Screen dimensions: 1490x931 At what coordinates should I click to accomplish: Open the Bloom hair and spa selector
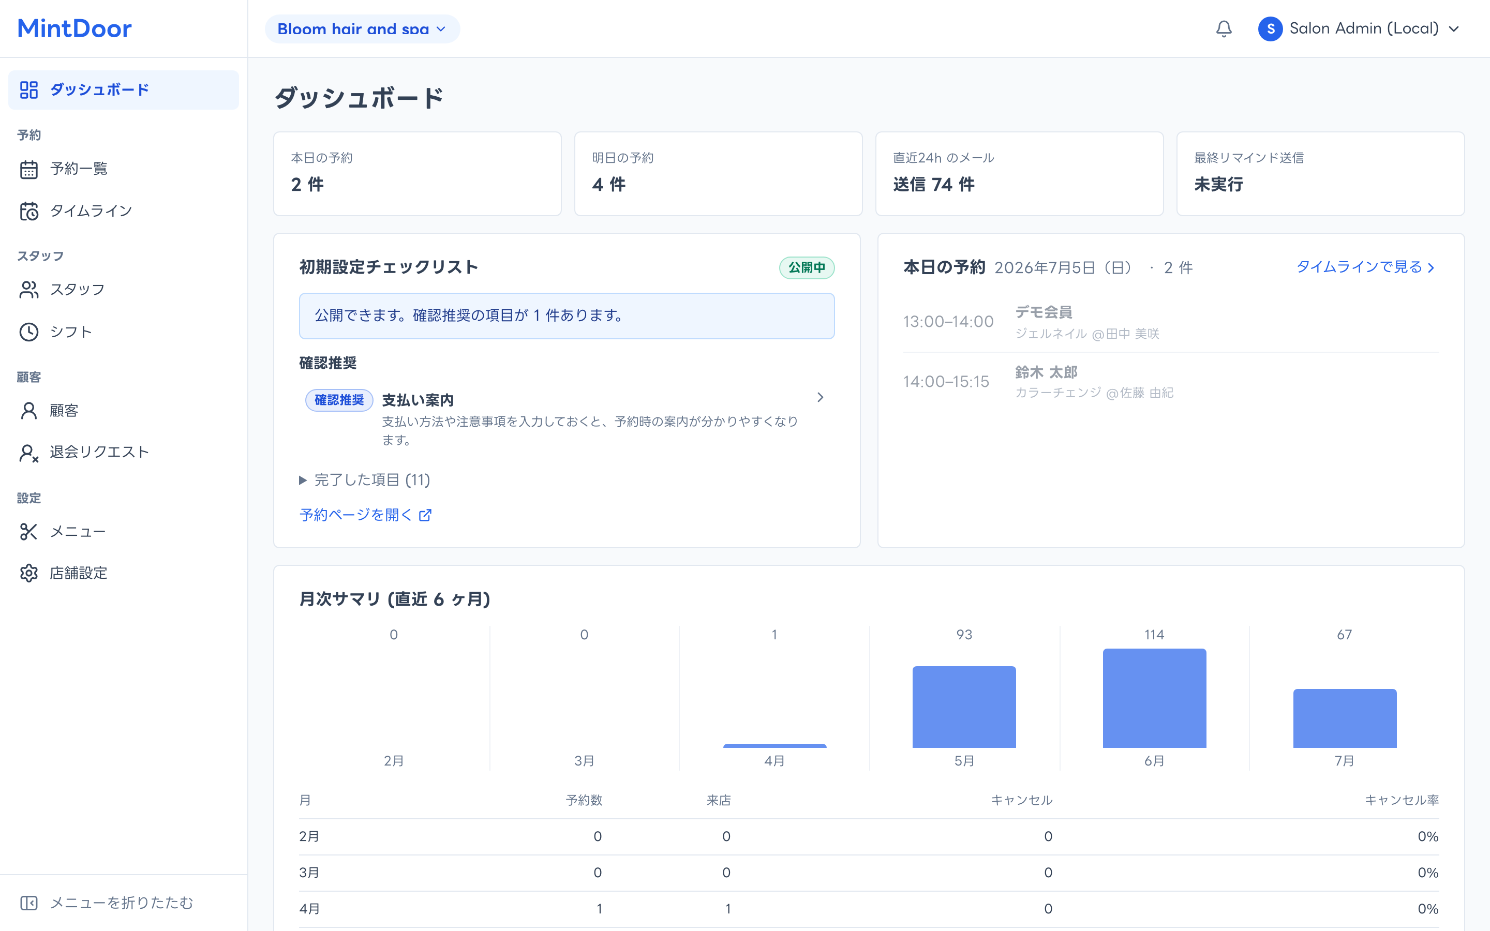tap(362, 29)
